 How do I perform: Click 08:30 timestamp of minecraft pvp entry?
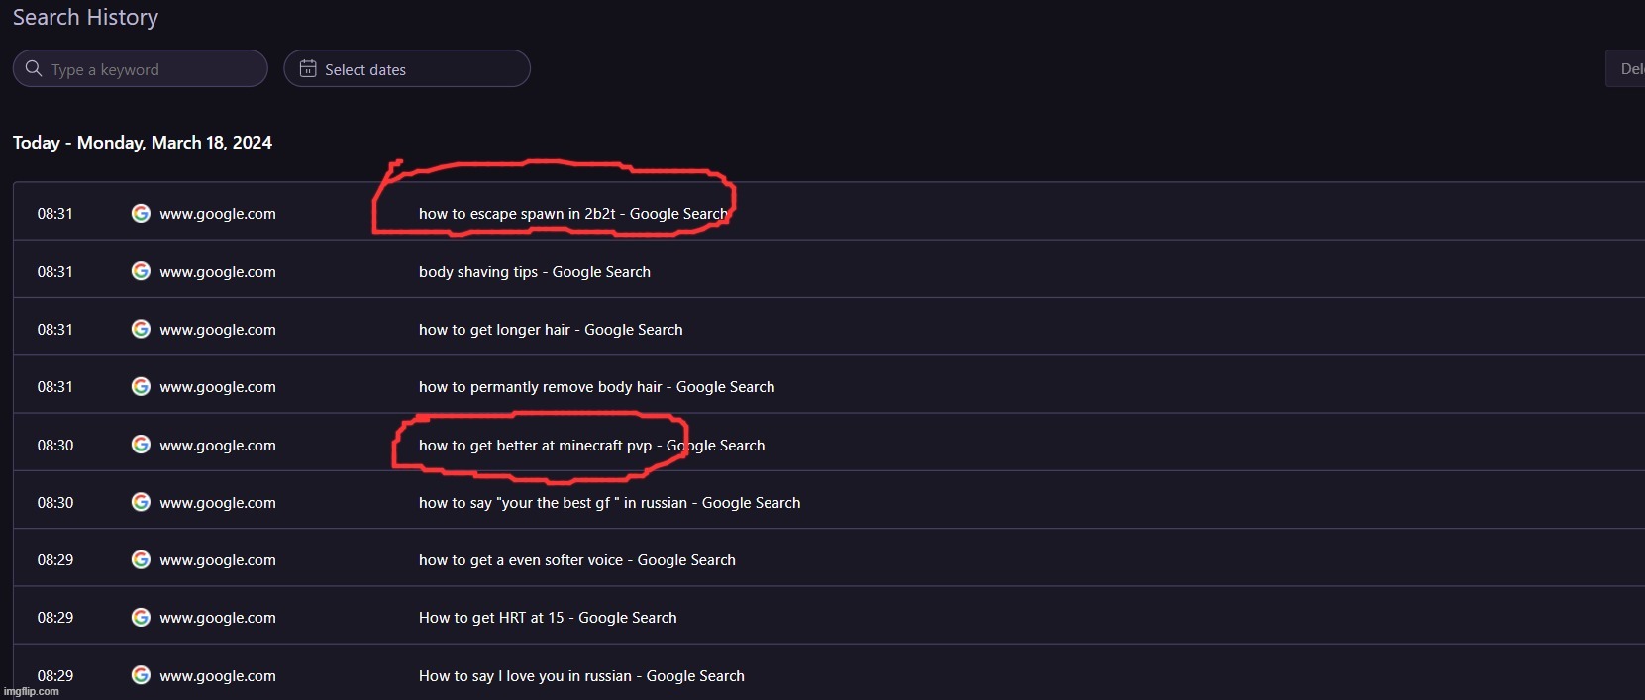tap(55, 445)
